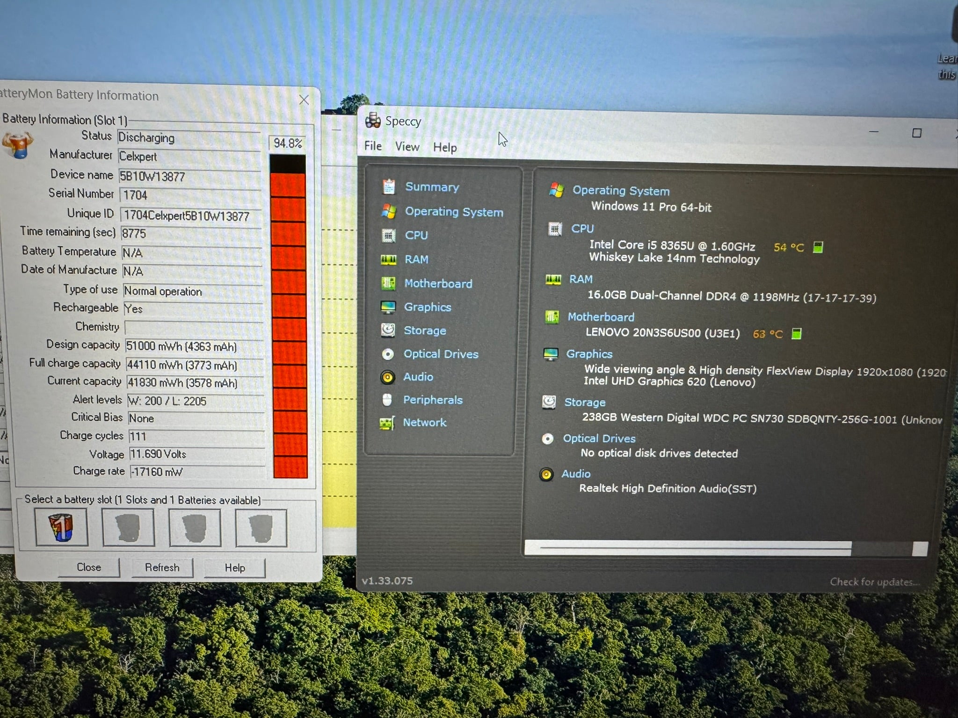Image resolution: width=958 pixels, height=718 pixels.
Task: Show the Optical Drives sidebar section
Action: pyautogui.click(x=441, y=354)
